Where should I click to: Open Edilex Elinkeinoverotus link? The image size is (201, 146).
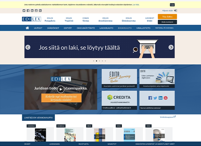click(129, 19)
